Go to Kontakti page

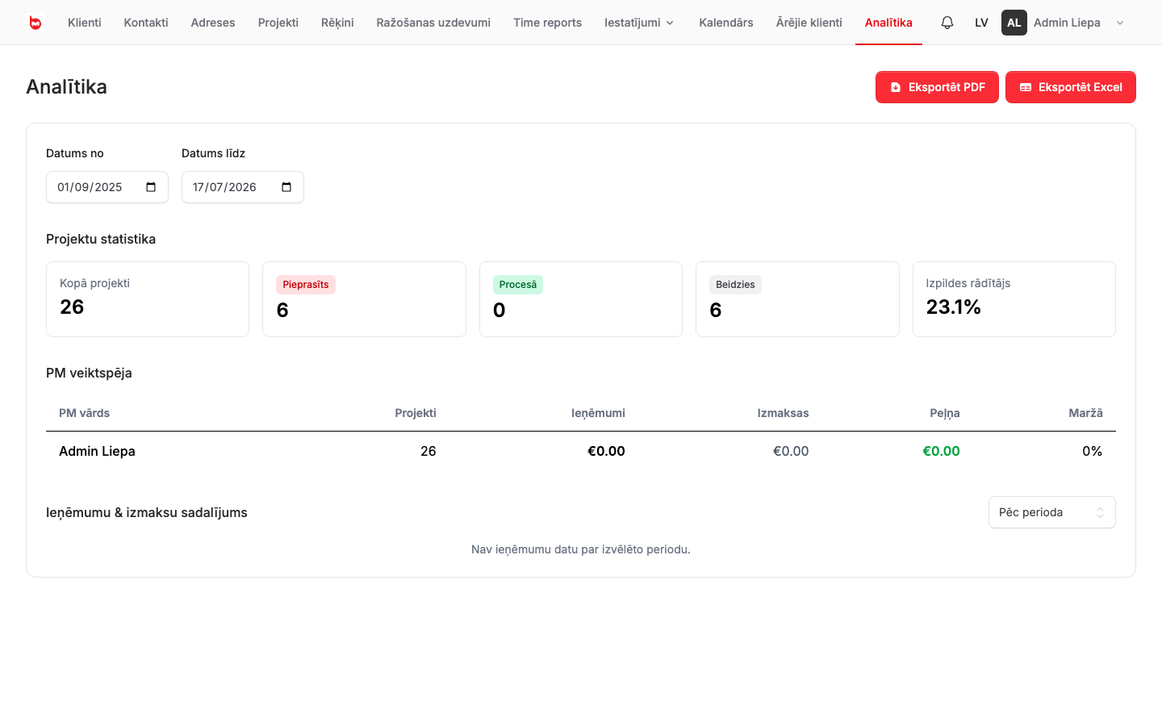click(x=146, y=23)
